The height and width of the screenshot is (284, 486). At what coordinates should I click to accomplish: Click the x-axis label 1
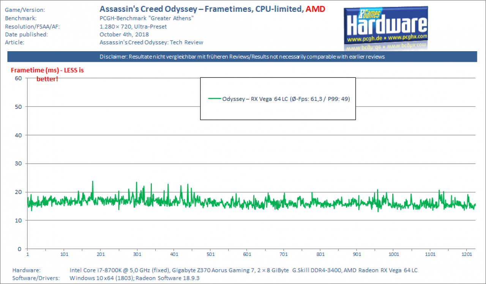click(x=28, y=254)
